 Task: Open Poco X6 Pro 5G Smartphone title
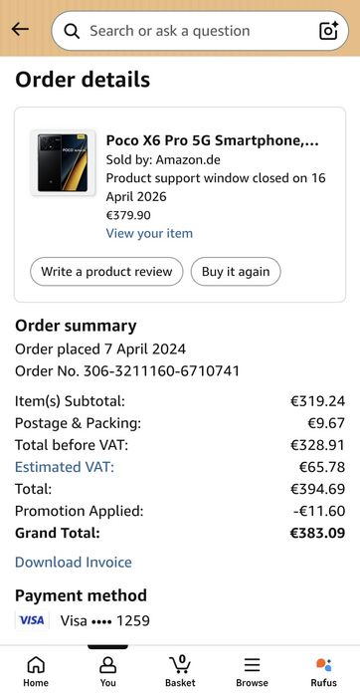point(213,140)
